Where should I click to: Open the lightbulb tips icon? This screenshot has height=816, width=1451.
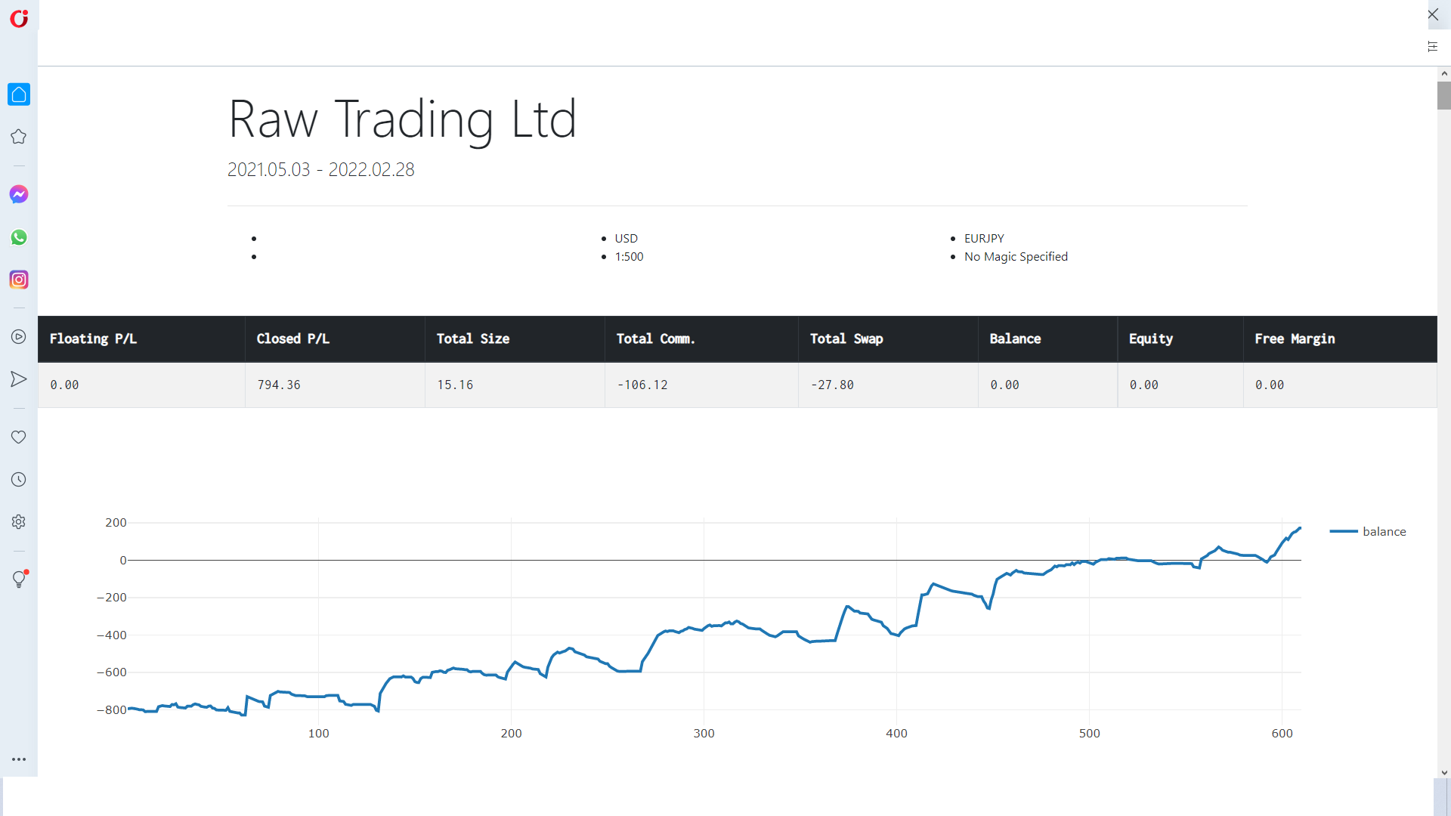[19, 579]
